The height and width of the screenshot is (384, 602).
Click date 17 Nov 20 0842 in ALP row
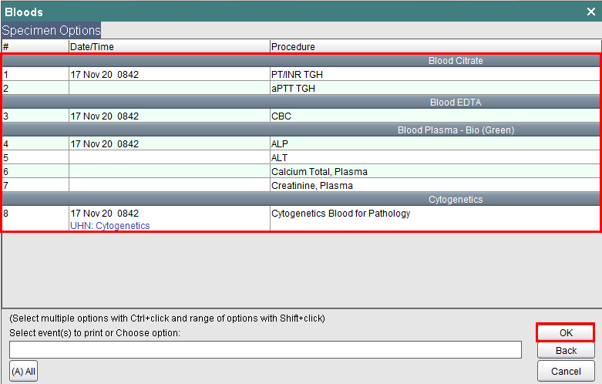(x=104, y=143)
